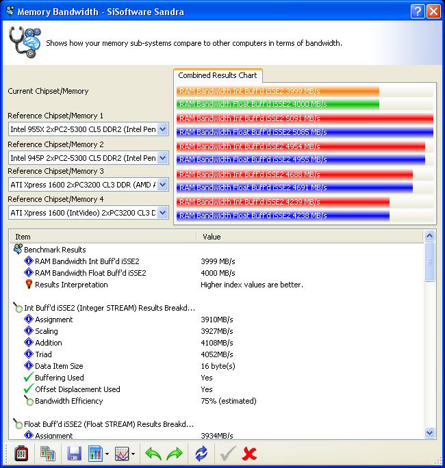Image resolution: width=445 pixels, height=468 pixels.
Task: Go forward with the green right arrow
Action: pos(175,454)
